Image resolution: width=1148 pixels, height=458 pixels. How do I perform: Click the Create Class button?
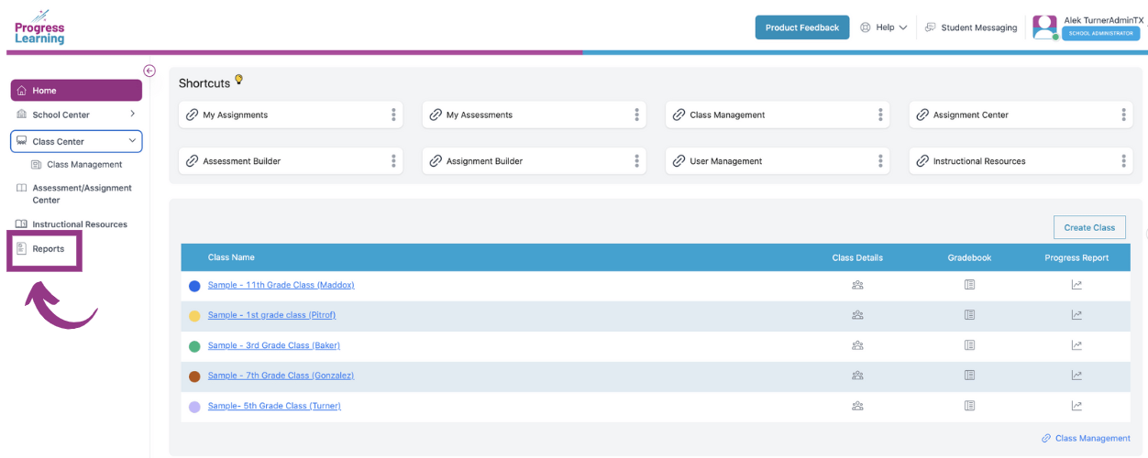[1089, 227]
